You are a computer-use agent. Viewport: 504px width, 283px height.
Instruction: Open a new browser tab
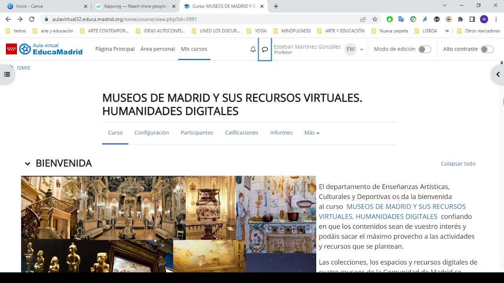pos(276,6)
